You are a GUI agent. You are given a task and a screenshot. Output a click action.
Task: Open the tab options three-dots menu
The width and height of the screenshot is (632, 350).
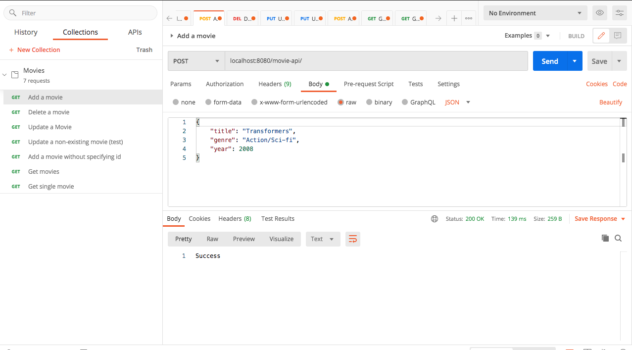[469, 18]
